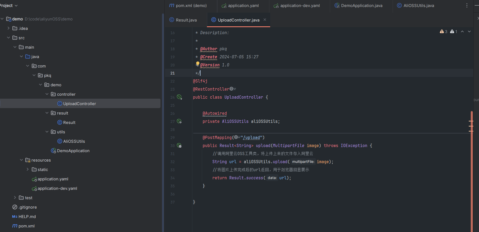Click the autowired dependency gutter icon line 27
The height and width of the screenshot is (232, 479).
(179, 121)
